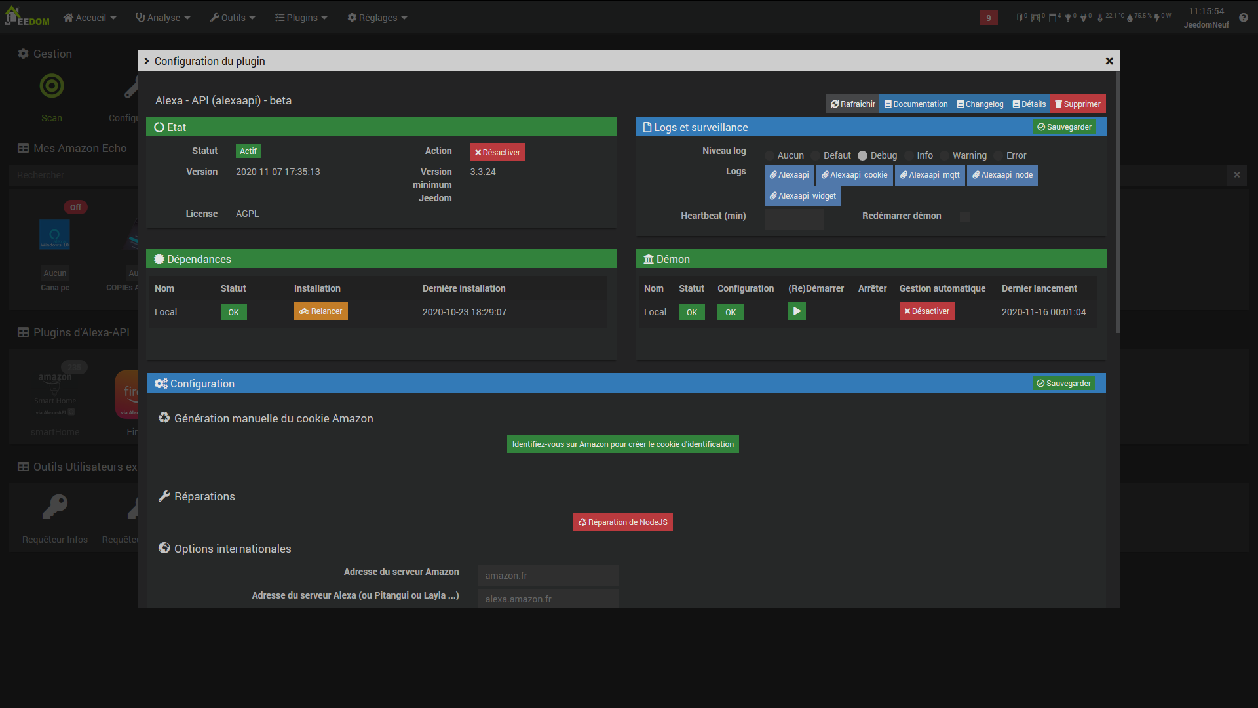This screenshot has height=708, width=1258.
Task: Open the Plugins dropdown menu
Action: 301,18
